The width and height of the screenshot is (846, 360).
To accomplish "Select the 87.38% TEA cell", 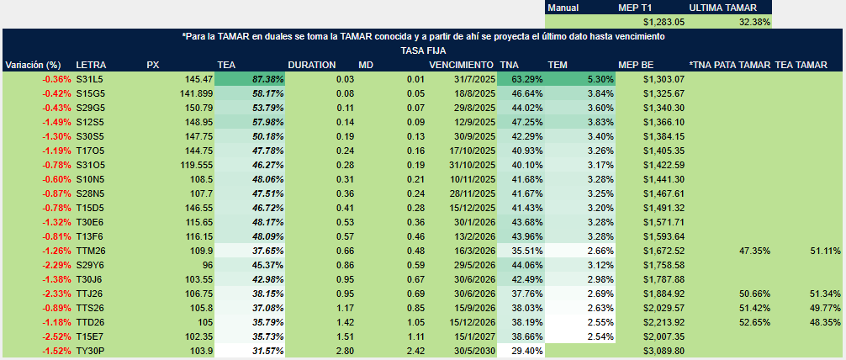I will click(250, 79).
